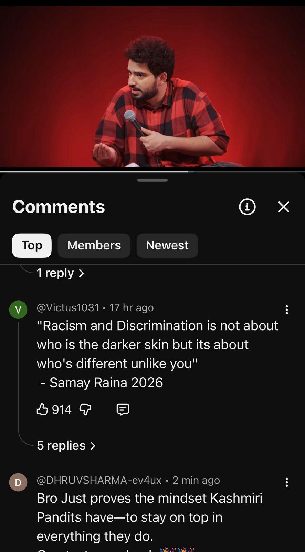Reply to Victus1031's comment icon
The height and width of the screenshot is (552, 305).
click(x=123, y=409)
